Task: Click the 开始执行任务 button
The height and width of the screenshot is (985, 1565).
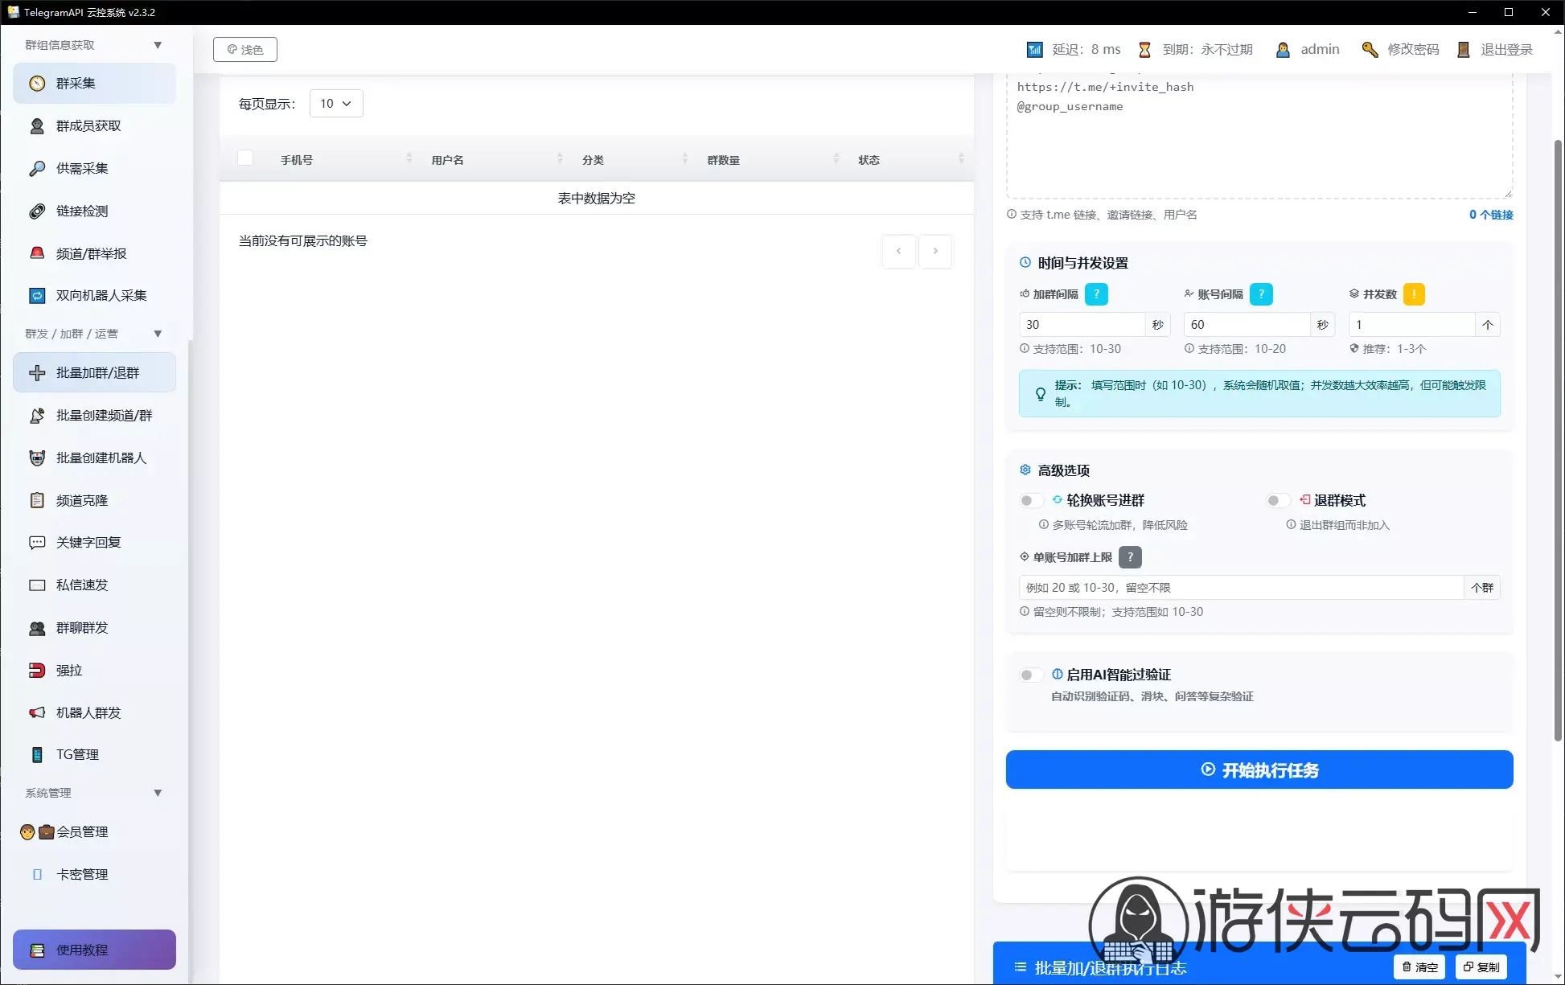Action: (1259, 770)
